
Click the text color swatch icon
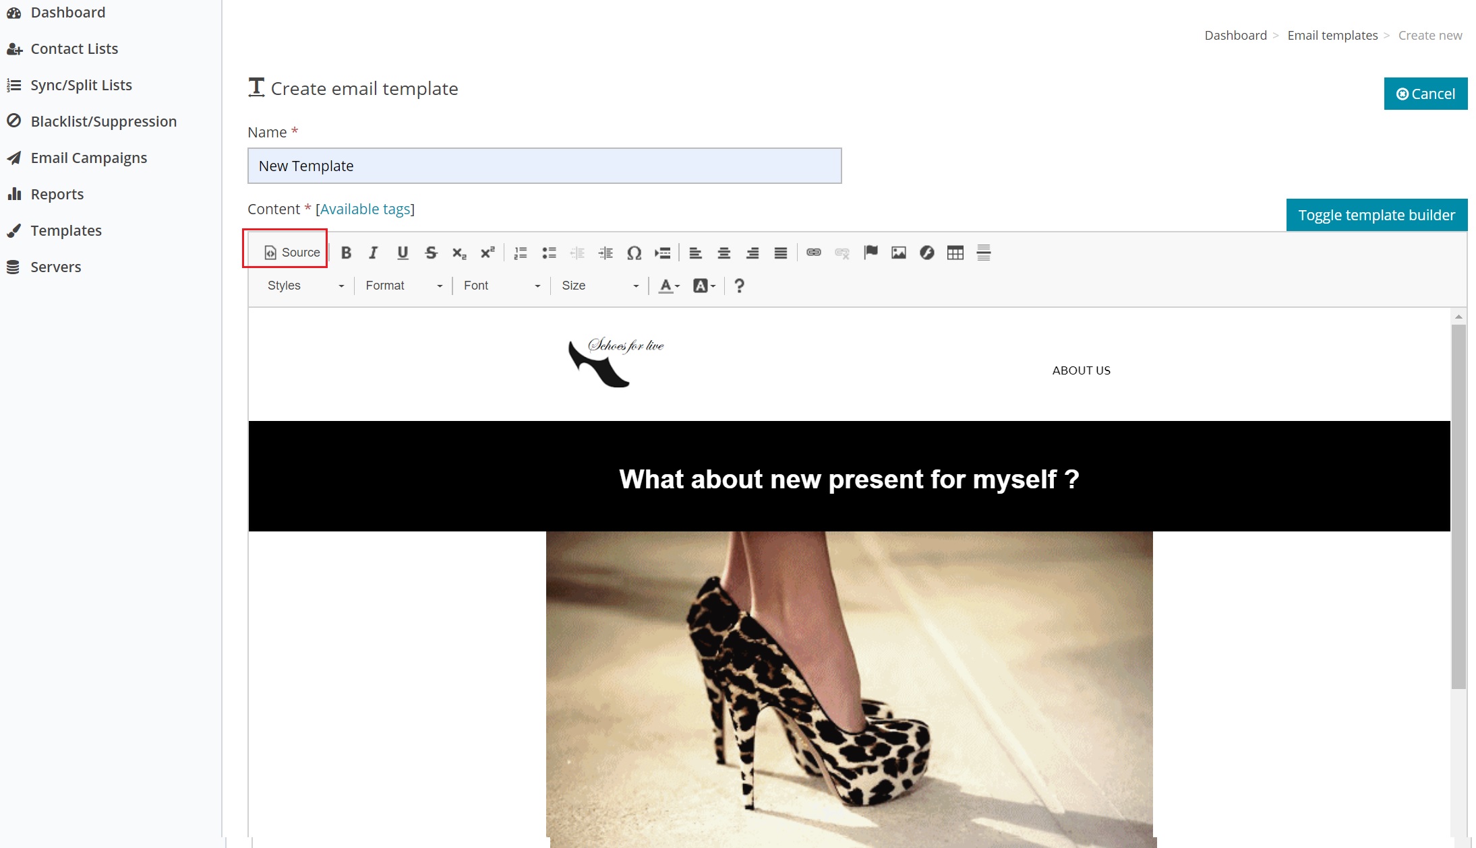tap(666, 285)
